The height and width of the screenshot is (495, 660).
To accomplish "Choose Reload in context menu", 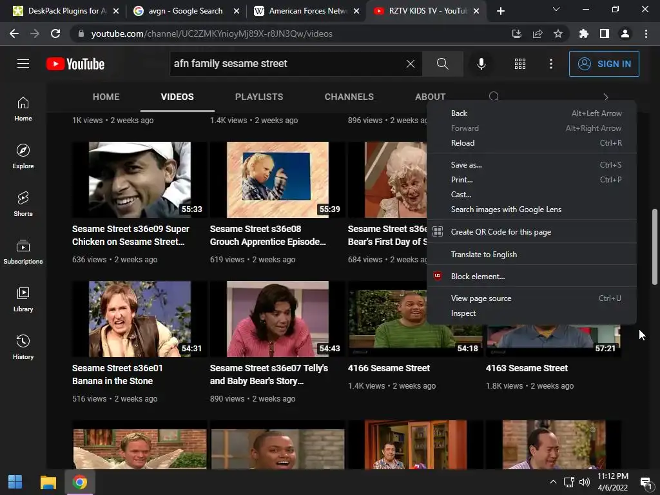I will tap(532, 142).
